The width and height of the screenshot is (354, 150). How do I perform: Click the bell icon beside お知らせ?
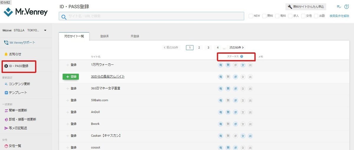pyautogui.click(x=6, y=54)
